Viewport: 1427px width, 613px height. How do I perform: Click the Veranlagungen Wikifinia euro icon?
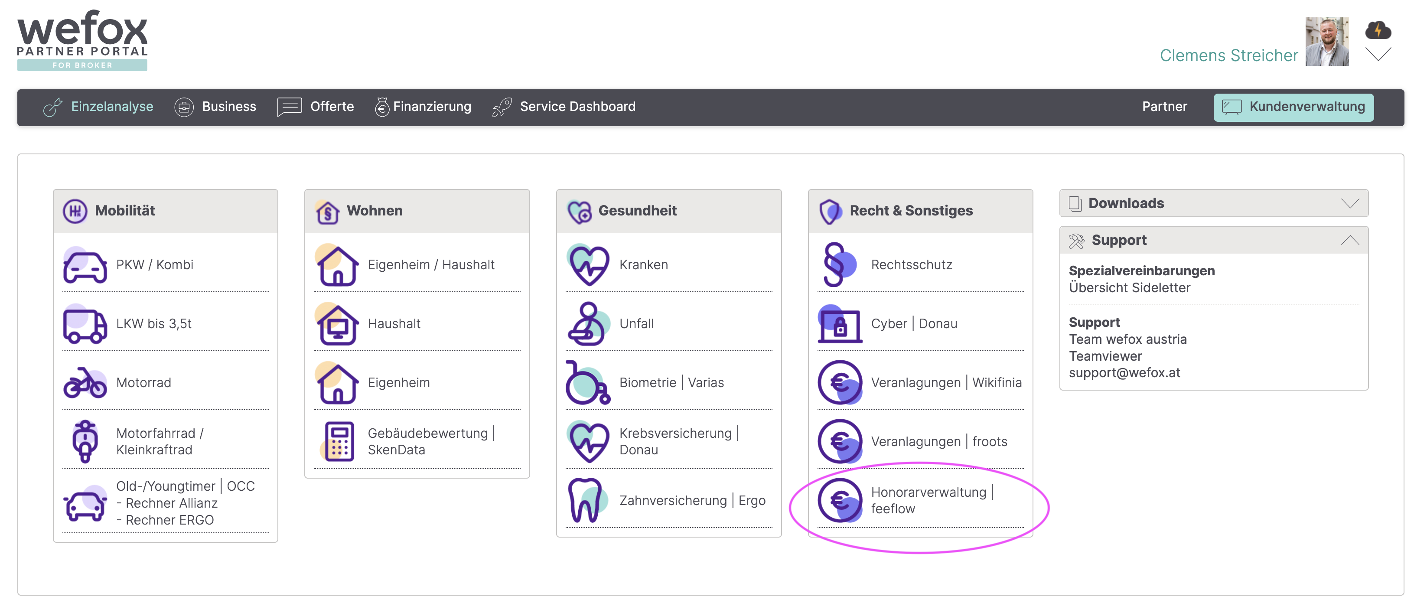tap(840, 383)
